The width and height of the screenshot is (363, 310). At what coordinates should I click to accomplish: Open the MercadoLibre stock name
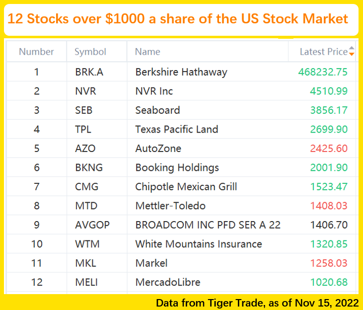(x=168, y=282)
